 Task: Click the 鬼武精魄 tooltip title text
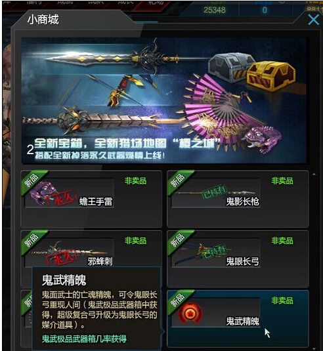[64, 280]
